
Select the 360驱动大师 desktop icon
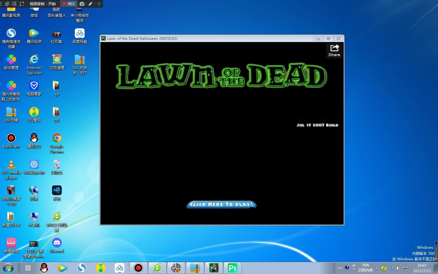click(x=34, y=167)
